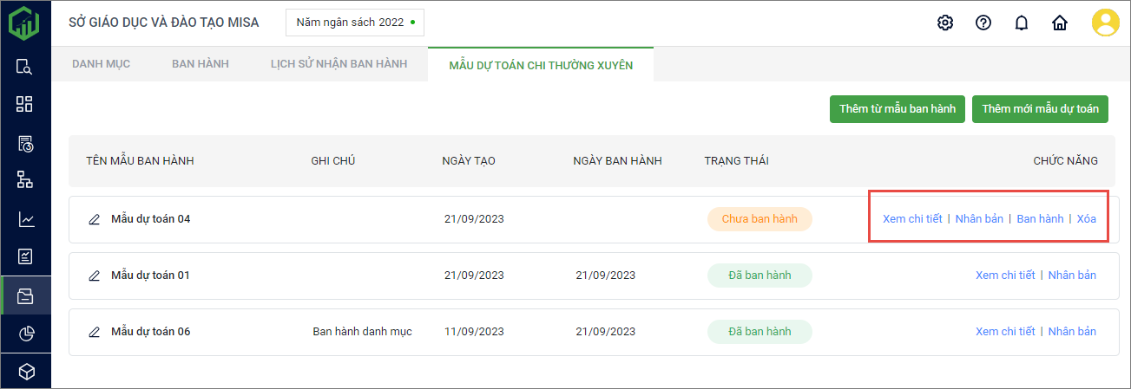
Task: Open the yellow user avatar menu
Action: 1105,23
